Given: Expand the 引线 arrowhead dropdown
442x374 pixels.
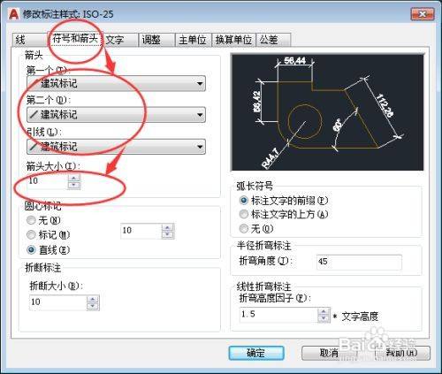Looking at the screenshot, I should pos(116,147).
